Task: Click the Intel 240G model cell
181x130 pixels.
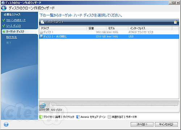Action: (x=112, y=36)
